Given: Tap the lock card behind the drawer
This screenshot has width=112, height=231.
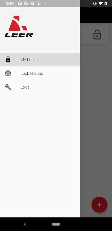Looking at the screenshot, I should [94, 35].
